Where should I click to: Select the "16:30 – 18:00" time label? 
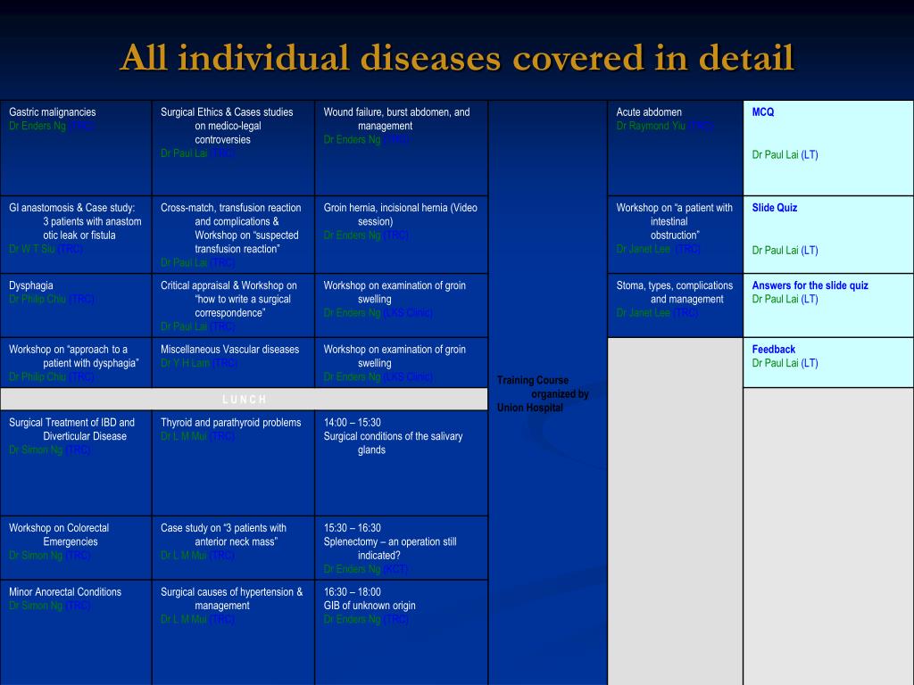point(352,592)
